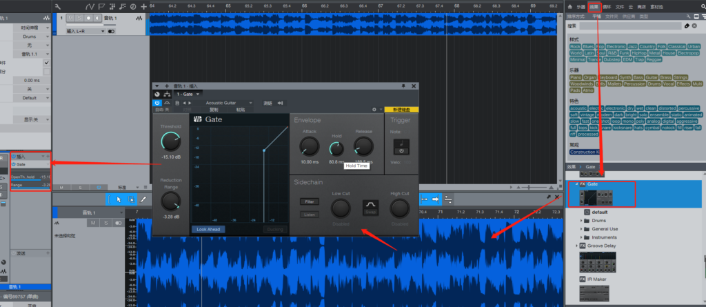Image resolution: width=706 pixels, height=307 pixels.
Task: Expand the General Use preset folder
Action: (581, 229)
